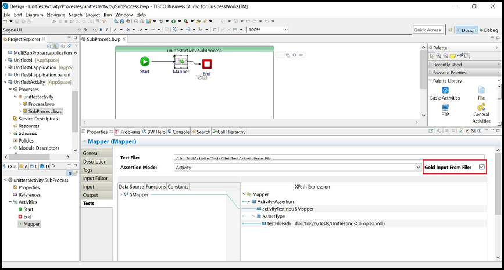Click the Italic formatting icon
Screen dimensions: 504x270
106,30
